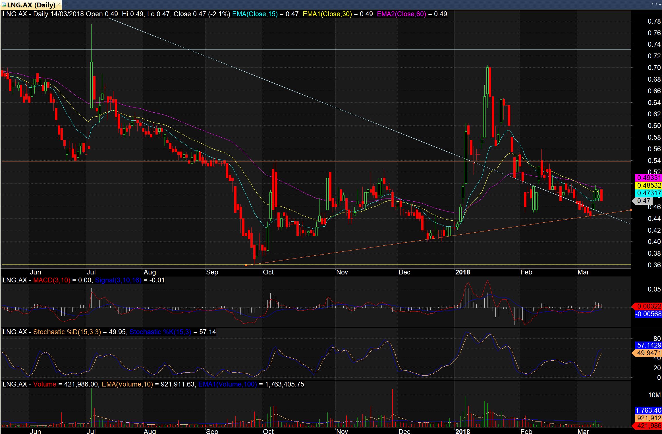Click the EMA(Volume,10) = 921,911.63 label
Image resolution: width=662 pixels, height=434 pixels.
[x=148, y=384]
